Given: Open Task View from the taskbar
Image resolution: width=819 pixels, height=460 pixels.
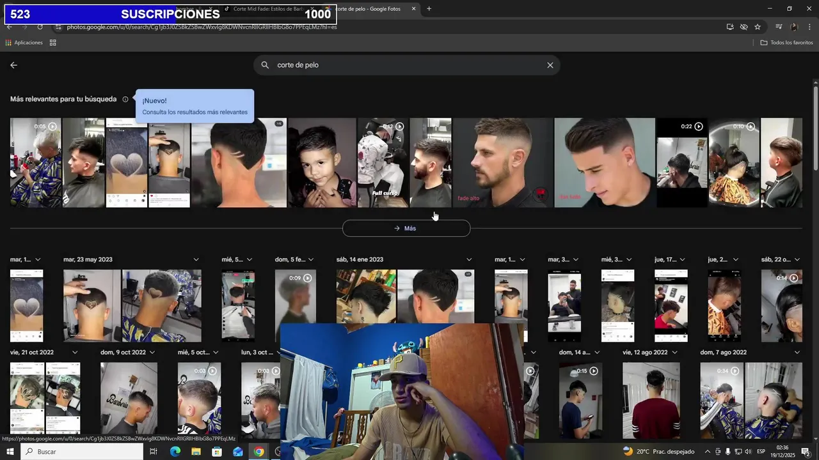Looking at the screenshot, I should (x=154, y=452).
